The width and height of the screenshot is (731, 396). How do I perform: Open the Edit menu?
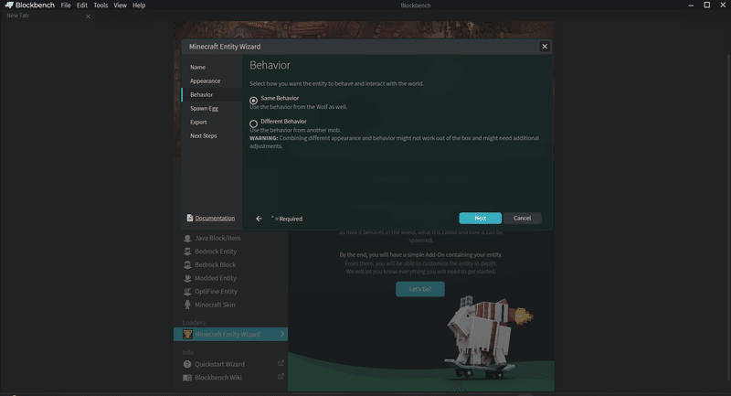coord(82,5)
